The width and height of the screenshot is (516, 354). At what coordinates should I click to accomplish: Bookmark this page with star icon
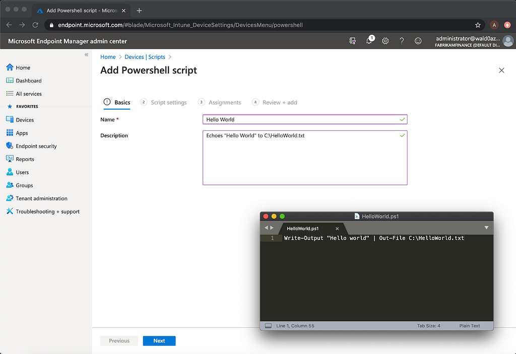[x=478, y=25]
